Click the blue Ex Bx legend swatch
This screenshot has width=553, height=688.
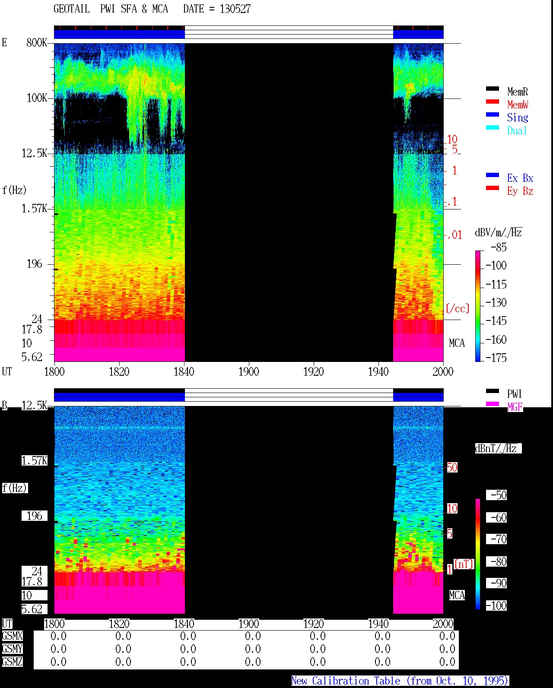(x=493, y=175)
